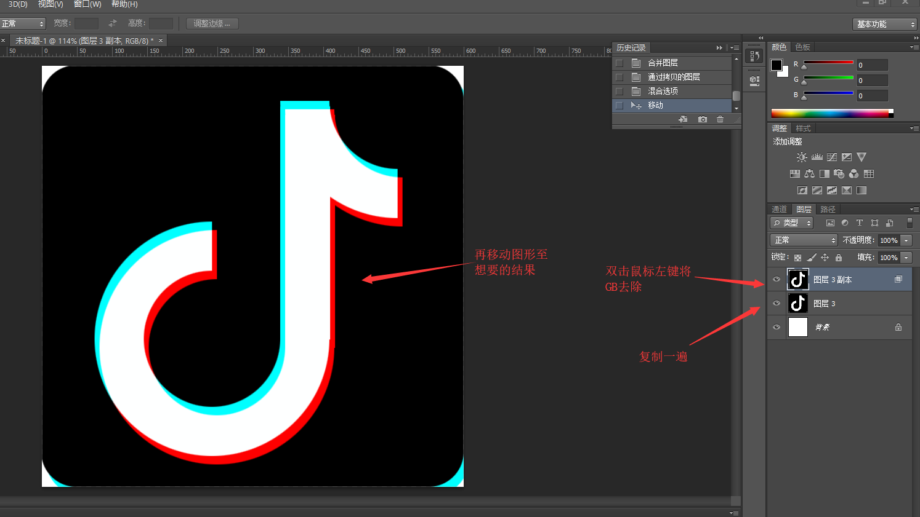Add an Invert adjustment icon
This screenshot has width=920, height=517.
[x=802, y=191]
